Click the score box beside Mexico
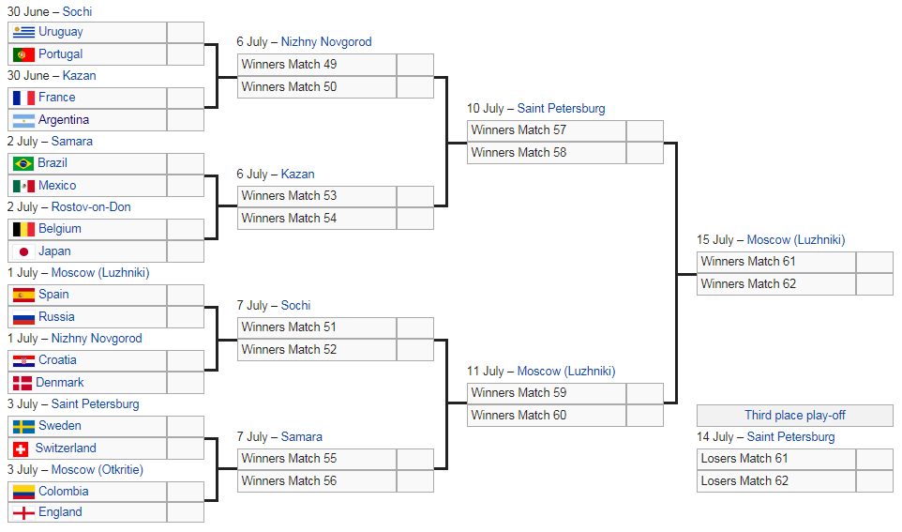 point(185,186)
